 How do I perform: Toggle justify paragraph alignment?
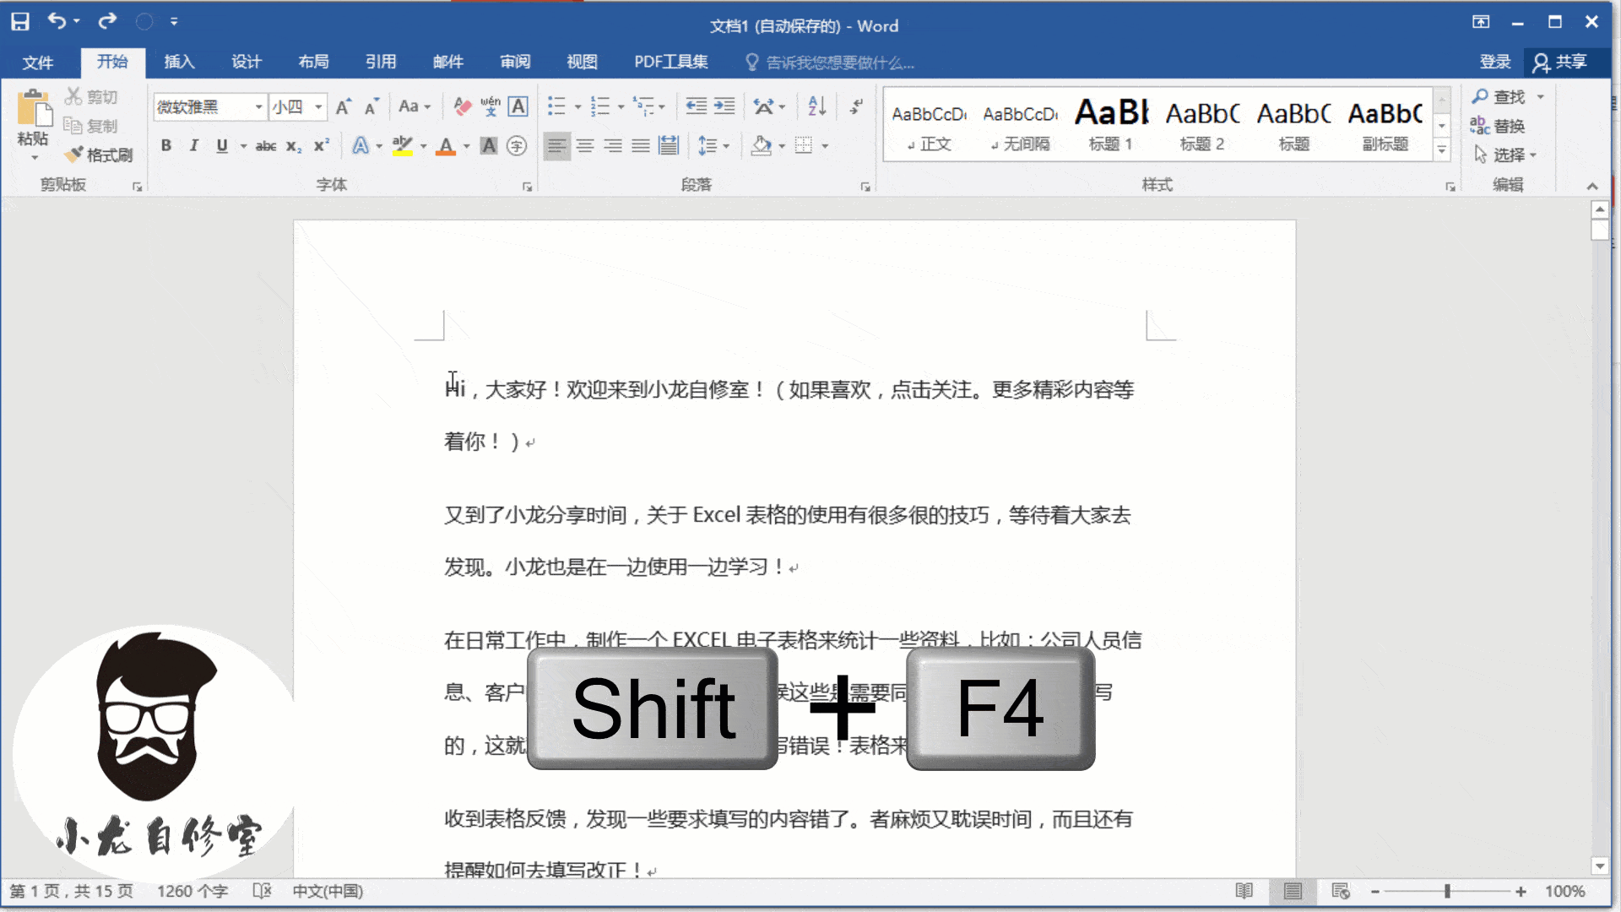click(x=641, y=146)
